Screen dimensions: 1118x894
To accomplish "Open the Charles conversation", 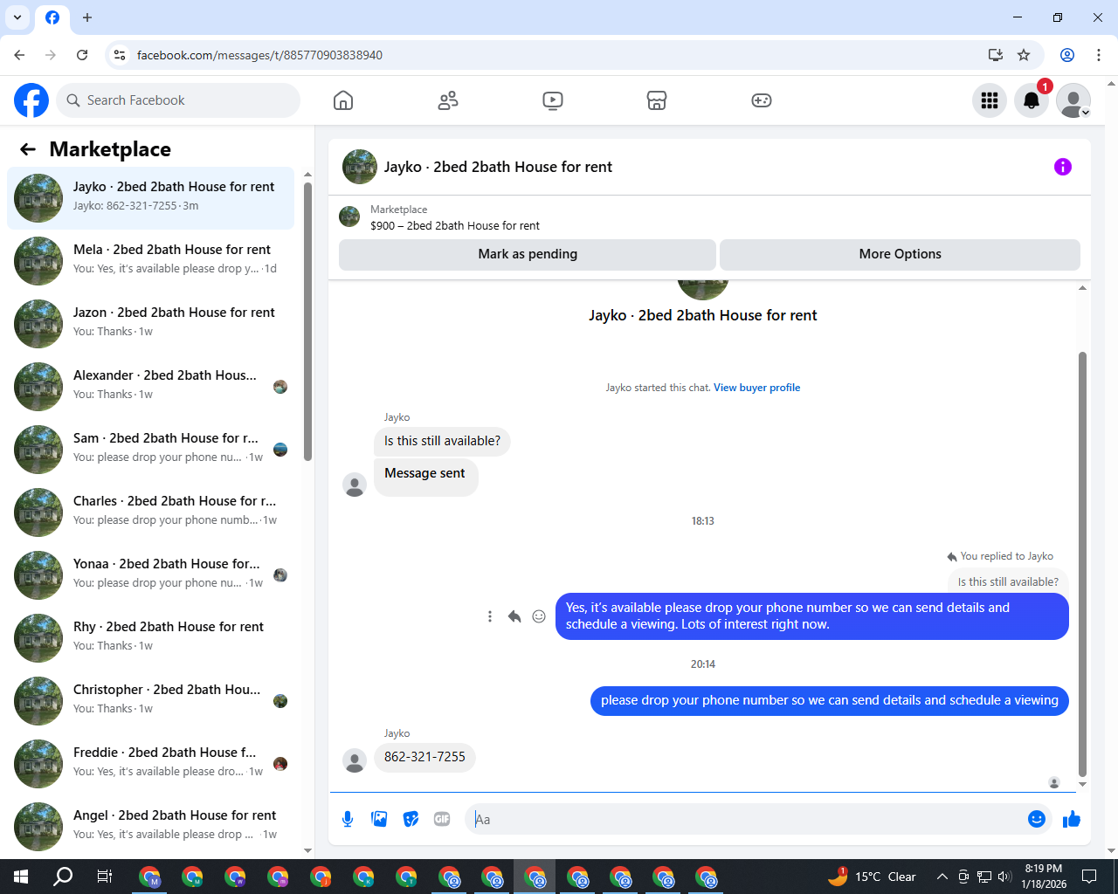I will click(150, 512).
